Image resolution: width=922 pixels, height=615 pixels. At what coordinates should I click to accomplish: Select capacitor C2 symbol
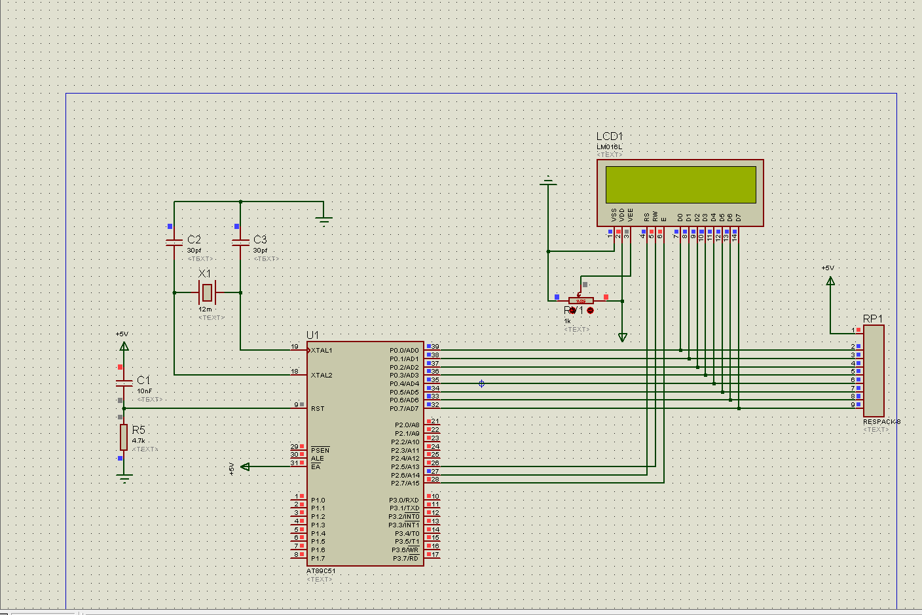pos(174,243)
